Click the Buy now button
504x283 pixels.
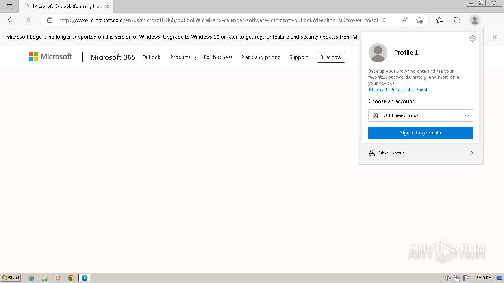click(x=331, y=57)
